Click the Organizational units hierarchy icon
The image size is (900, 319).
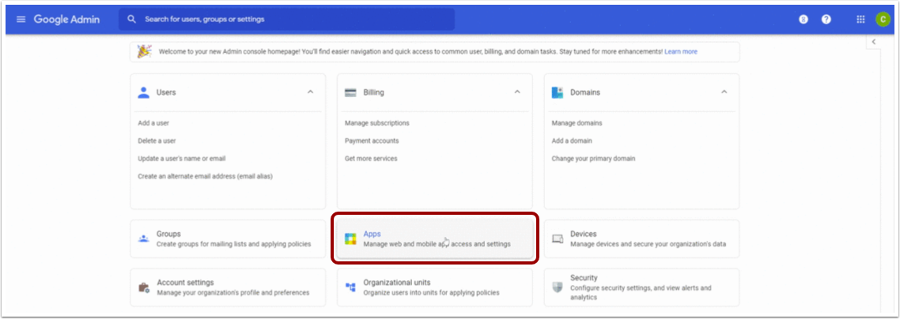point(350,287)
